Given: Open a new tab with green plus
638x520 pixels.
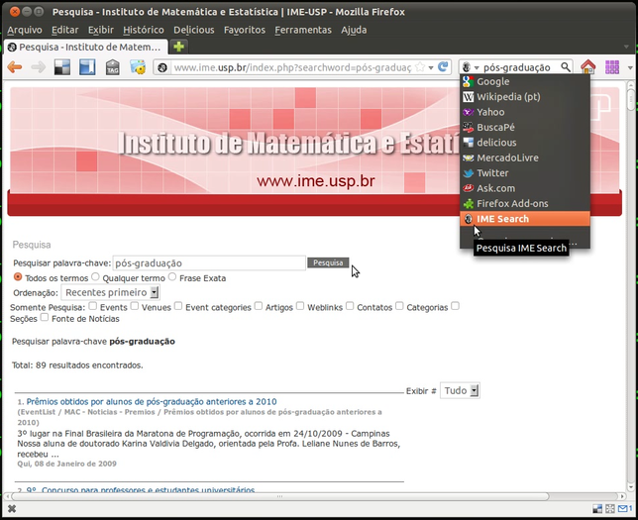Looking at the screenshot, I should pyautogui.click(x=178, y=47).
